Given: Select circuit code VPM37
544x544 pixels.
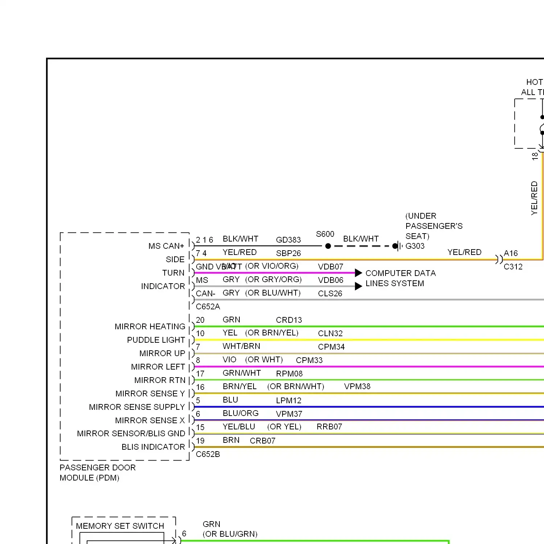Looking at the screenshot, I should click(x=289, y=414).
